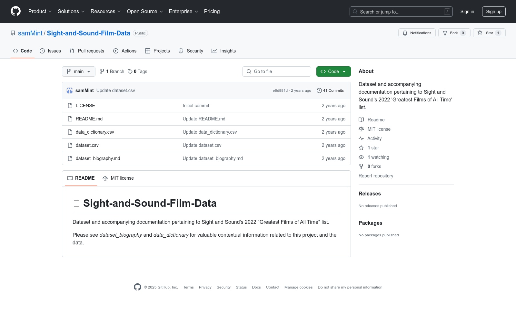Open the Packages section heading
Viewport: 516px width, 322px height.
[370, 223]
